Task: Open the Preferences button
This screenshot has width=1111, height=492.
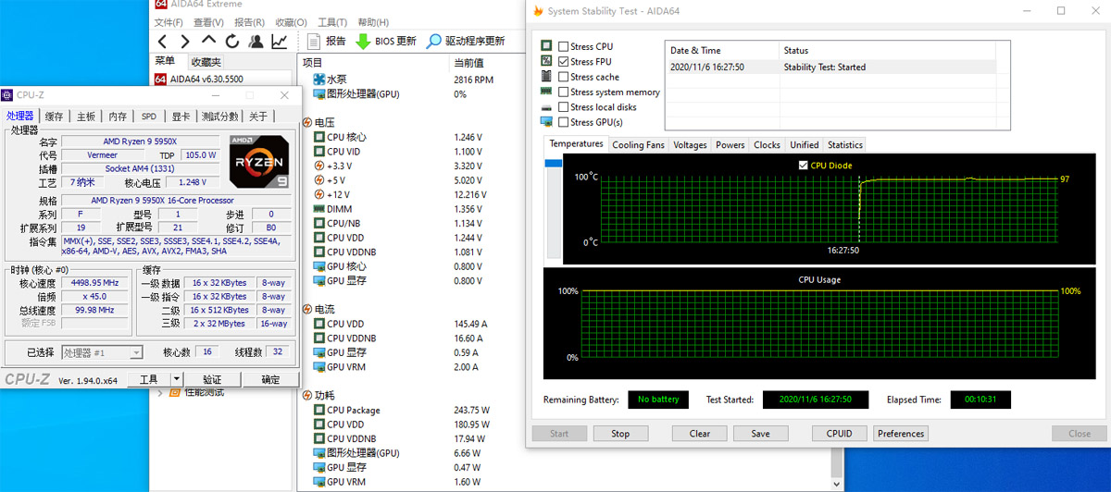Action: point(901,433)
